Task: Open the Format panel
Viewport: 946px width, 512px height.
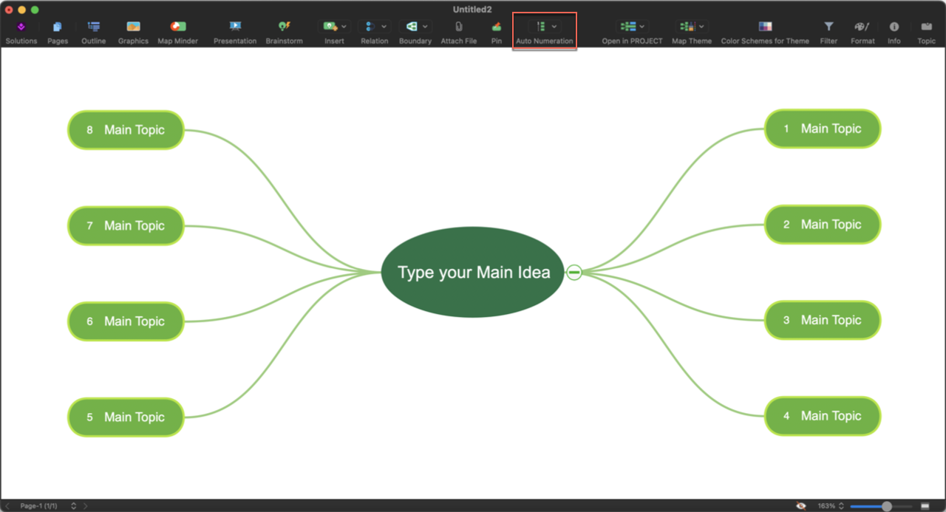Action: point(862,32)
